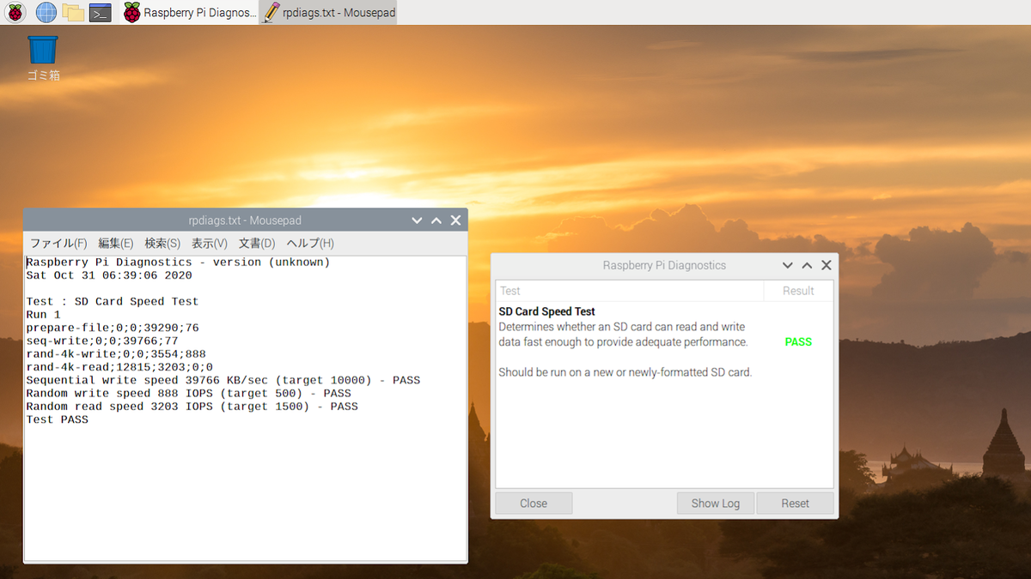This screenshot has height=579, width=1031.
Task: Click the 'Test : SD Card Speed Test' line
Action: click(113, 302)
